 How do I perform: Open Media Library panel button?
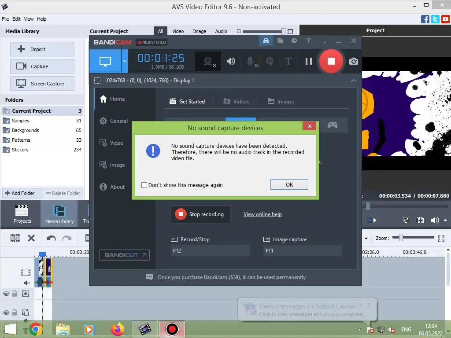pos(59,214)
